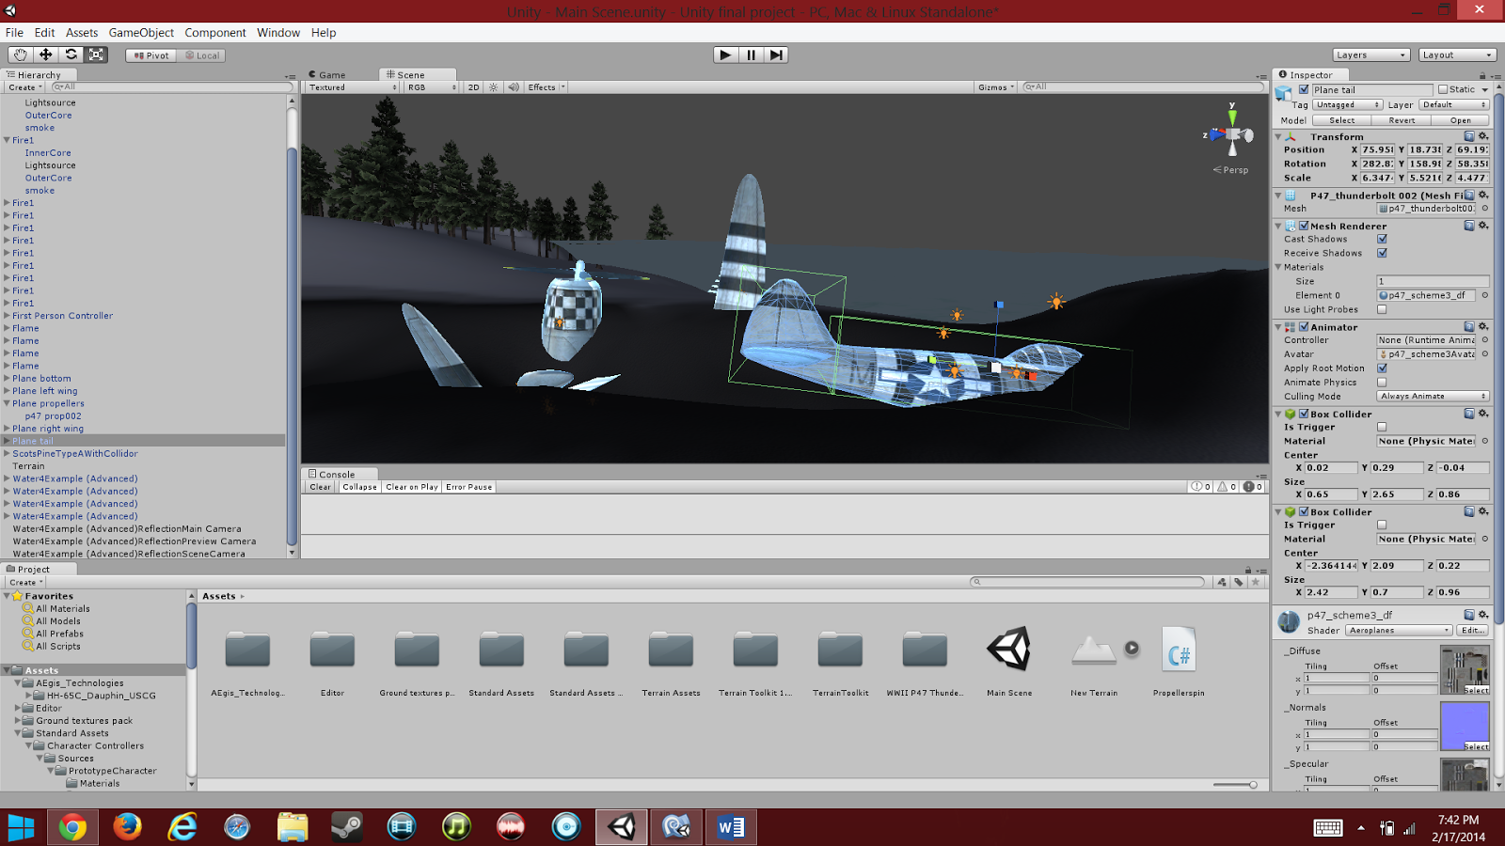Disable the Mesh Renderer component checkbox
The width and height of the screenshot is (1505, 846).
(x=1304, y=226)
